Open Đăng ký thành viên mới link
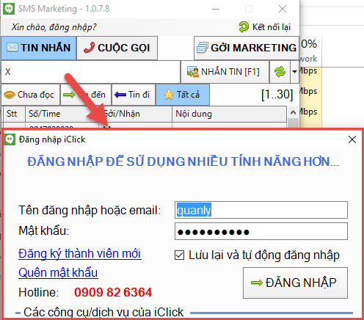 (80, 254)
